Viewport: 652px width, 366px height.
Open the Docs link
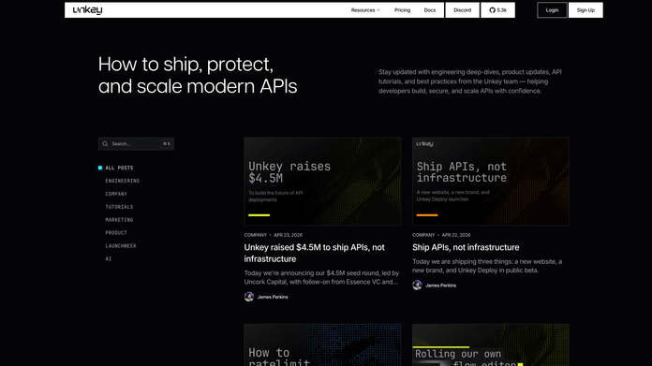tap(430, 10)
